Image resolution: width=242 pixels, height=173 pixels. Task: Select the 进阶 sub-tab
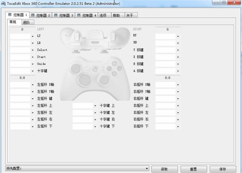pyautogui.click(x=28, y=22)
